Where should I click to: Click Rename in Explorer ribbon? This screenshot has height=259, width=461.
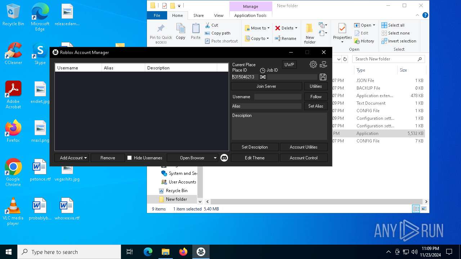click(286, 38)
